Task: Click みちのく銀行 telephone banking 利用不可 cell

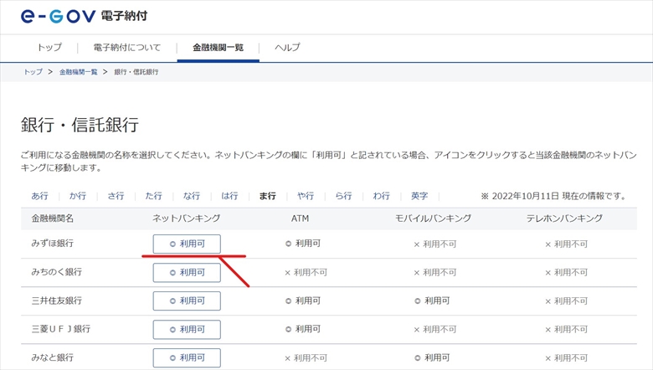Action: [567, 273]
